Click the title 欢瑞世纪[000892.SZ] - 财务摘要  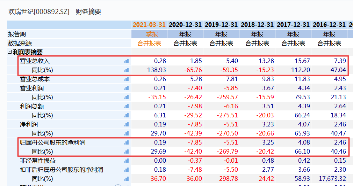pos(55,11)
